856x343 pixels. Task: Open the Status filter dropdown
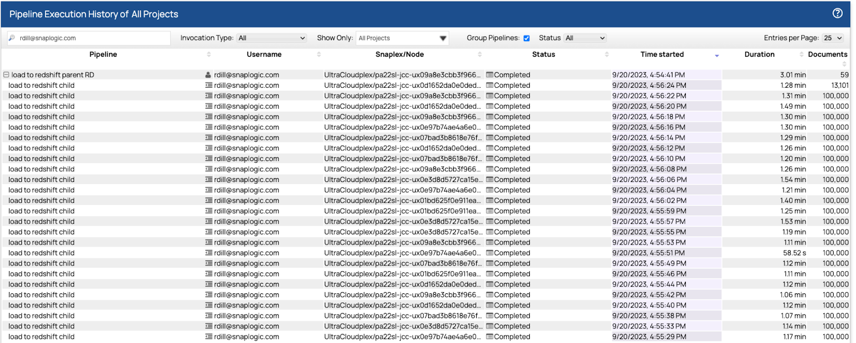585,38
